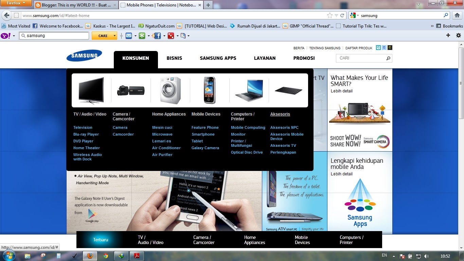Click the volume speaker tray icon
The width and height of the screenshot is (464, 261).
click(x=426, y=256)
